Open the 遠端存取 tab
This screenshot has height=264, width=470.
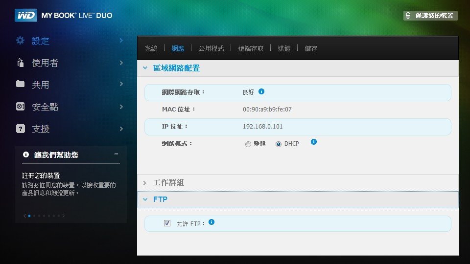[251, 48]
